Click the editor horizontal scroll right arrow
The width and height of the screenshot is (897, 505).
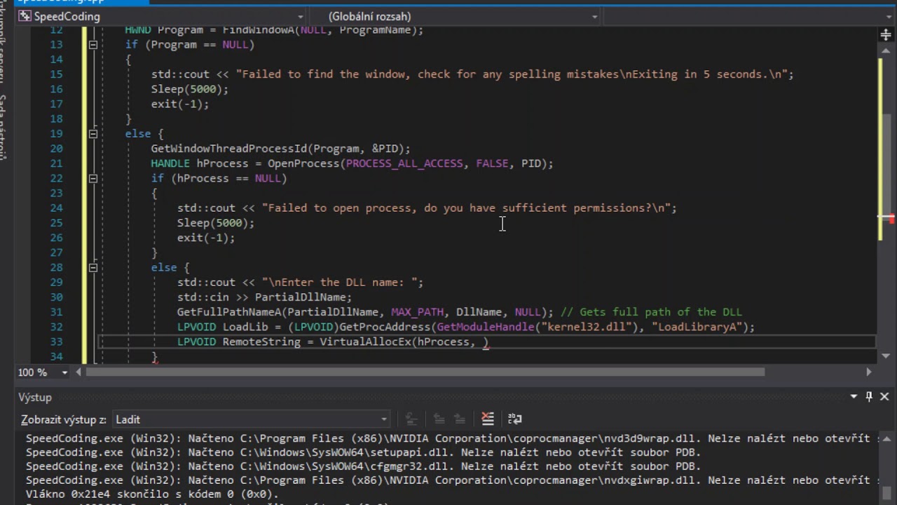point(869,372)
